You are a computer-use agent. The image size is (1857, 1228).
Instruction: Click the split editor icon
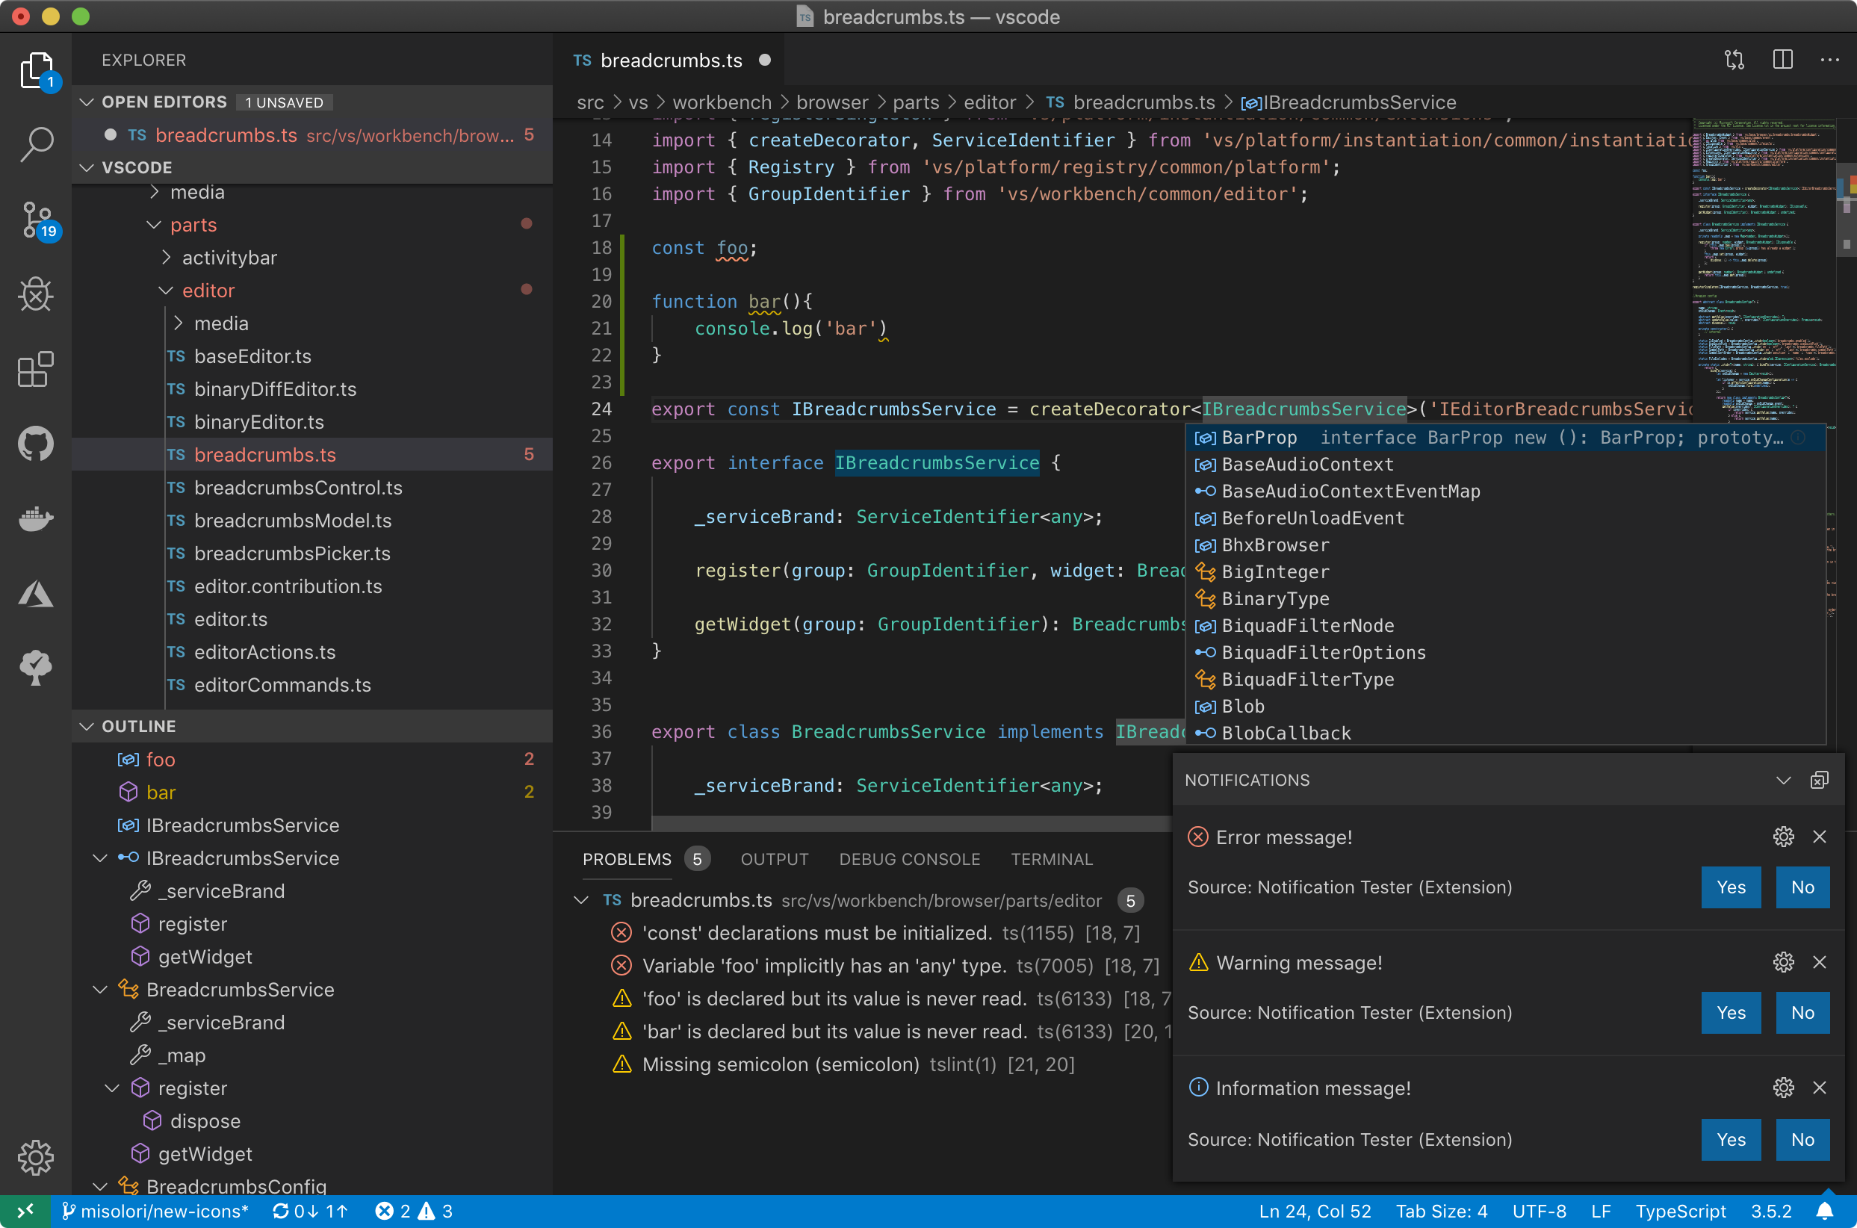1782,61
